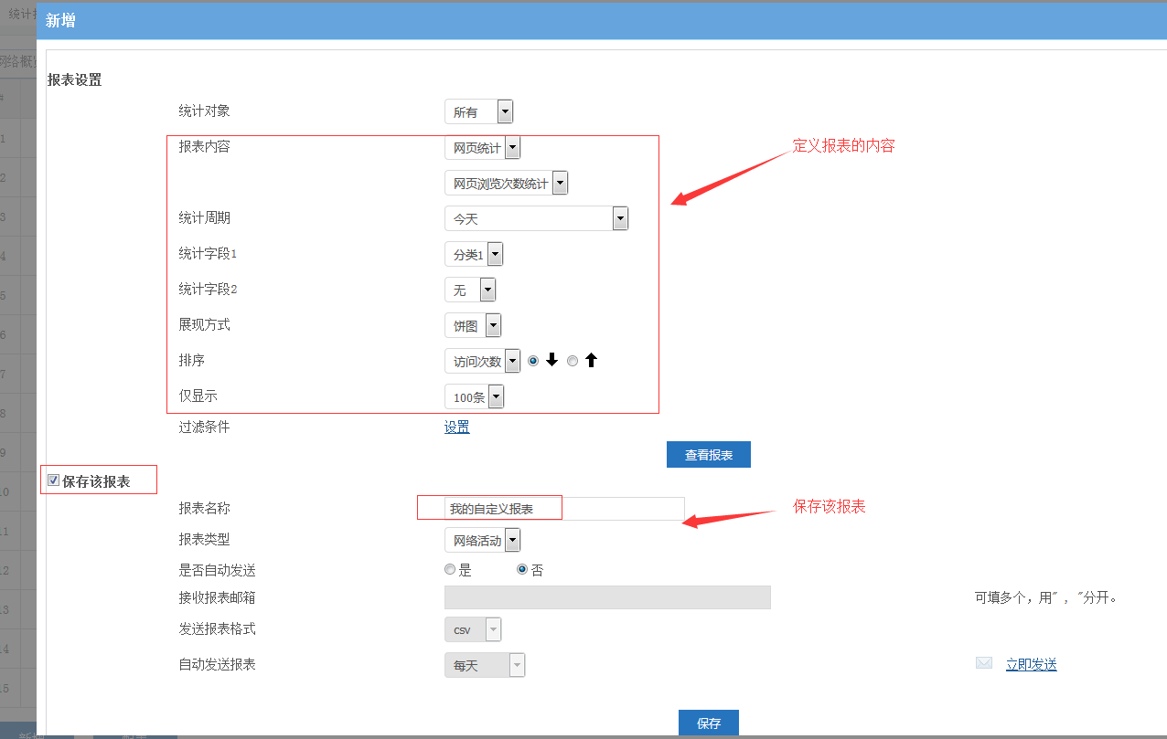Open the 统计对象 dropdown showing 所有
Image resolution: width=1167 pixels, height=739 pixels.
coord(478,111)
